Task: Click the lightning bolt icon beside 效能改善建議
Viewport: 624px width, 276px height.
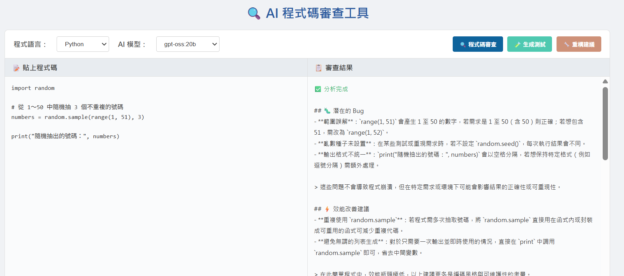Action: click(327, 209)
